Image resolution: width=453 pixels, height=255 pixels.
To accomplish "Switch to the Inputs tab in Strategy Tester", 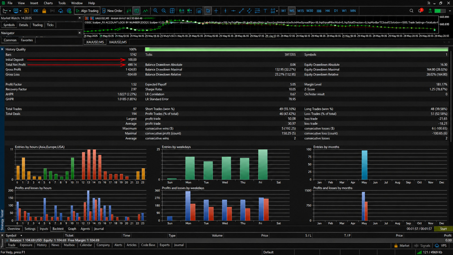I will 44,229.
